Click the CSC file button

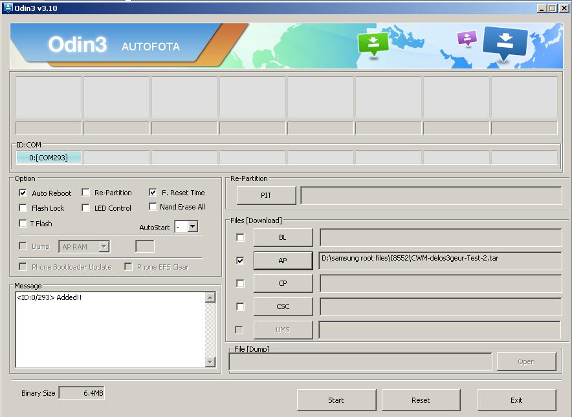(x=283, y=306)
